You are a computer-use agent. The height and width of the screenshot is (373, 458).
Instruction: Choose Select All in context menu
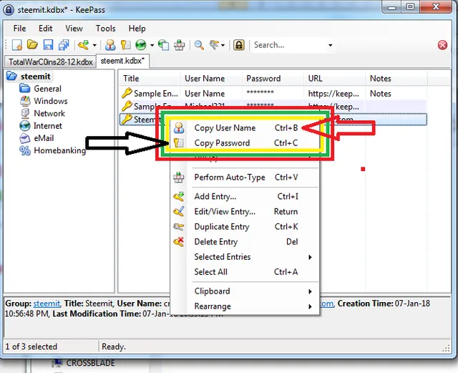click(245, 272)
